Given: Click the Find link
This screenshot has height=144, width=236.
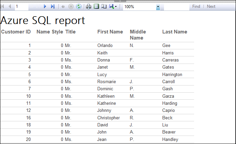Looking at the screenshot, I should (196, 6).
